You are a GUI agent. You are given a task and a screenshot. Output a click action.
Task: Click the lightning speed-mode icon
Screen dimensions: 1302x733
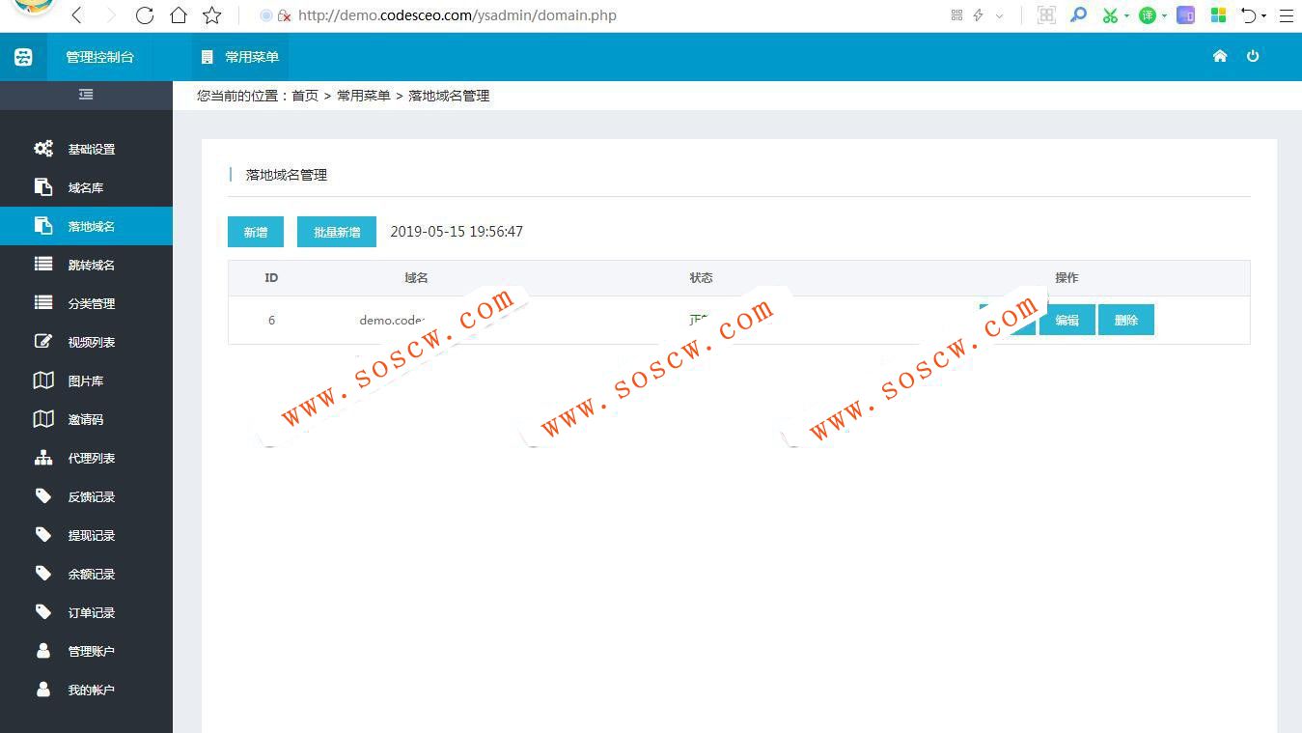(978, 15)
